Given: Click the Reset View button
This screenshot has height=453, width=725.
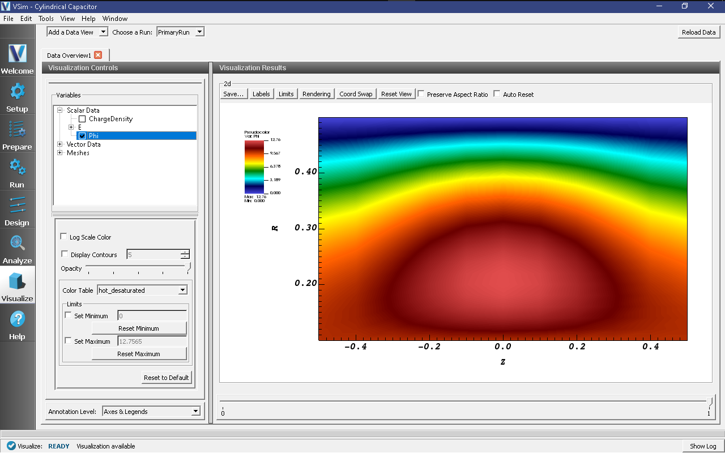Looking at the screenshot, I should click(x=396, y=94).
